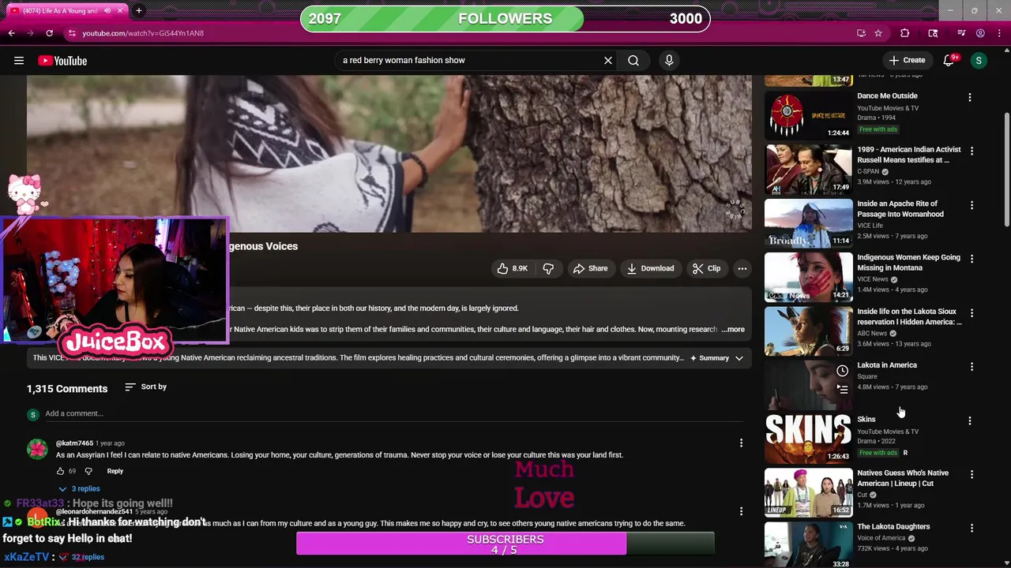
Task: Click the browser address bar URL
Action: click(143, 33)
